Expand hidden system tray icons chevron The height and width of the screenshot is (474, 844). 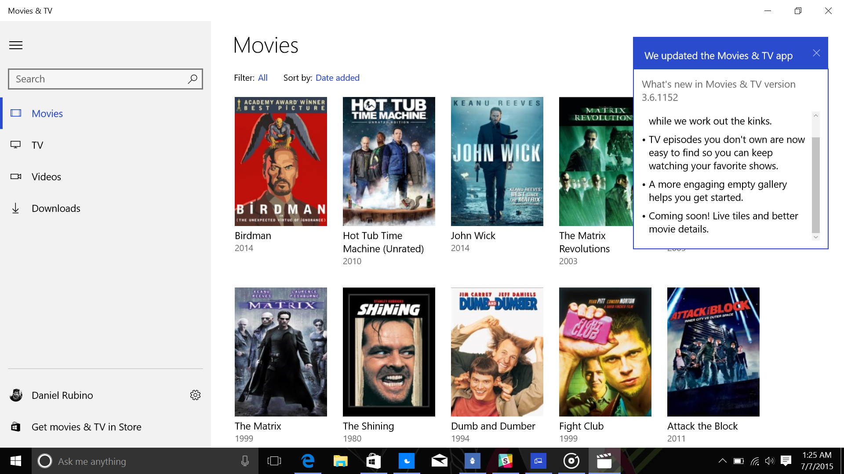(722, 461)
